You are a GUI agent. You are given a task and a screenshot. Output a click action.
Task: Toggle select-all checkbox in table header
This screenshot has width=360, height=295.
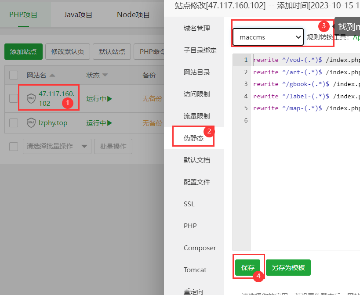[14, 75]
